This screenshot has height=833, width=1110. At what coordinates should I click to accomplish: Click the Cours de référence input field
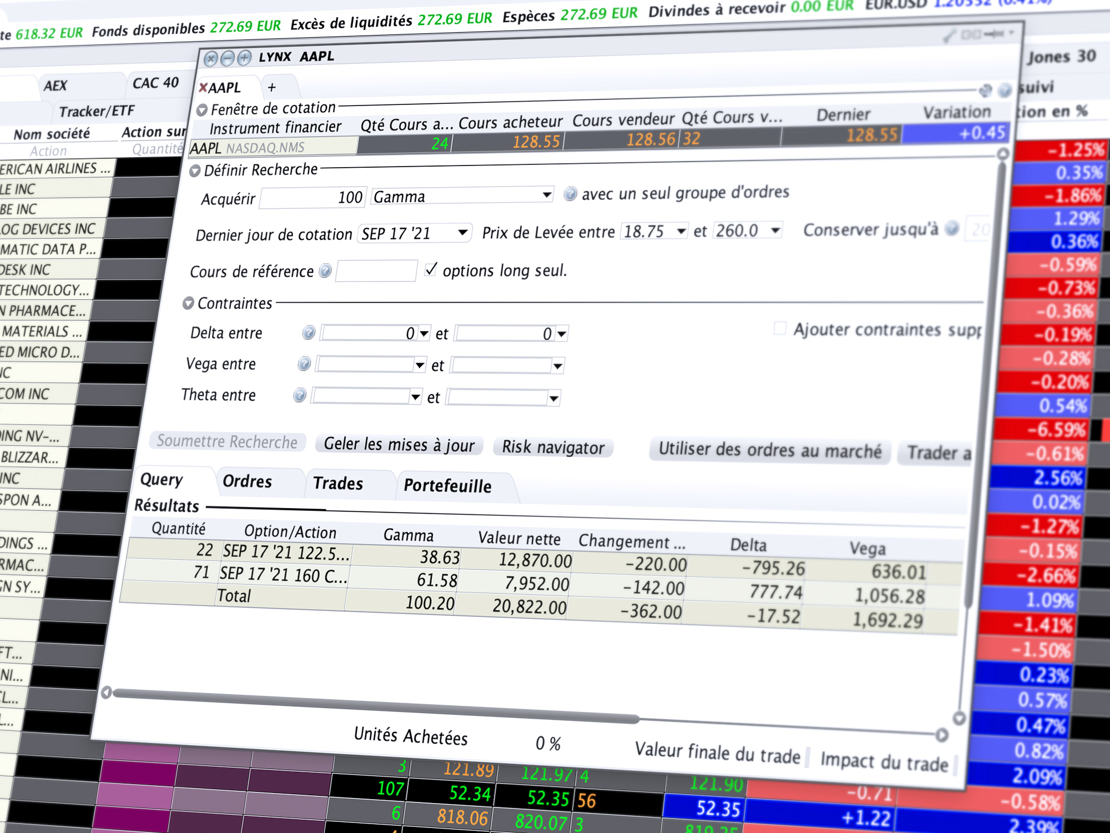click(x=376, y=270)
